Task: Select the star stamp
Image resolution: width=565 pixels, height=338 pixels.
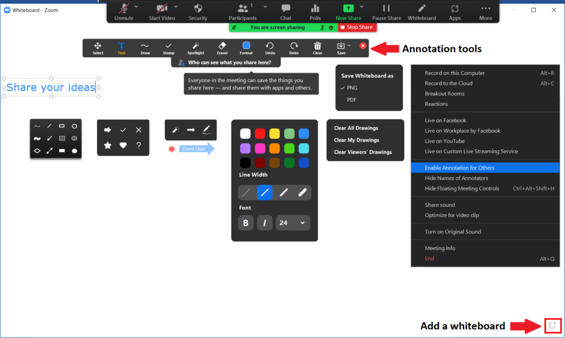Action: pos(108,145)
